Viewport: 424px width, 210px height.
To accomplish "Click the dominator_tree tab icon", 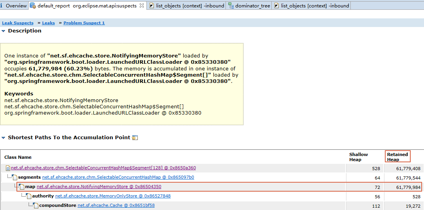I will 231,5.
